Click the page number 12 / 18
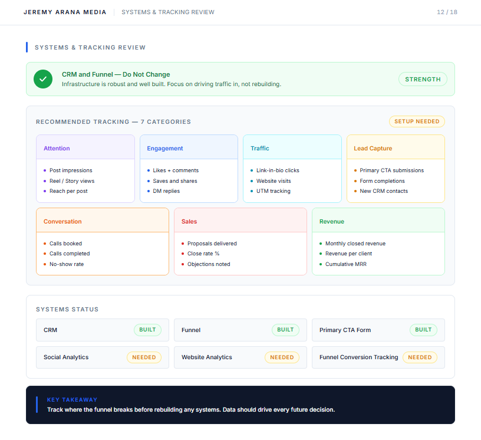 [447, 12]
